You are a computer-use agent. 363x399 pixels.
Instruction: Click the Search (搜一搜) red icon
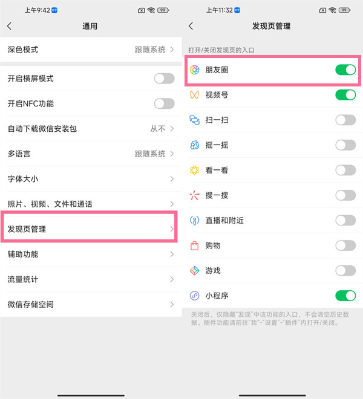coord(195,195)
